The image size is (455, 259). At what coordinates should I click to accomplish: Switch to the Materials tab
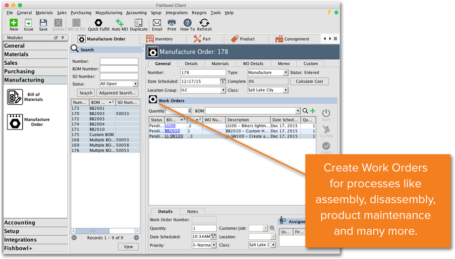point(220,64)
